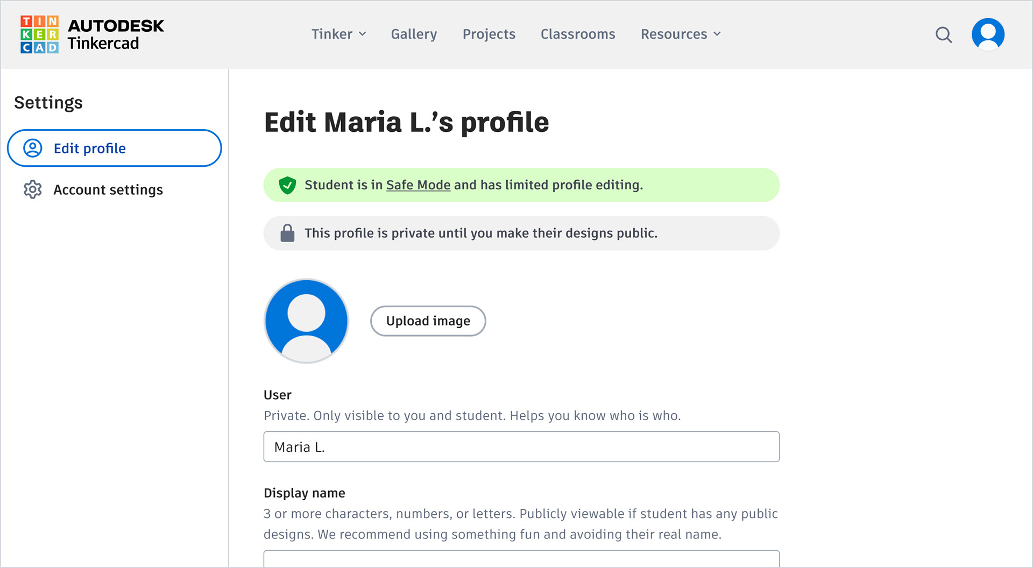Click the green Safe Mode shield icon
1033x568 pixels.
point(287,185)
